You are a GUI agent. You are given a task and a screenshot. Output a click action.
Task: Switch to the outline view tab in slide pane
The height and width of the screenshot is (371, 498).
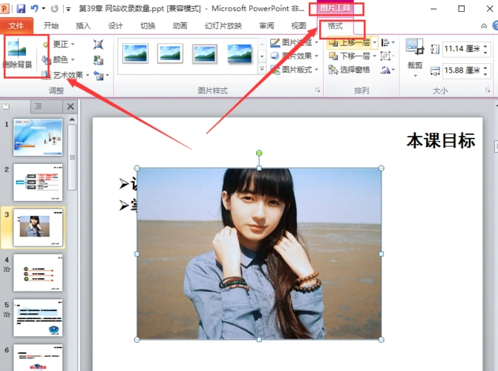pos(36,107)
